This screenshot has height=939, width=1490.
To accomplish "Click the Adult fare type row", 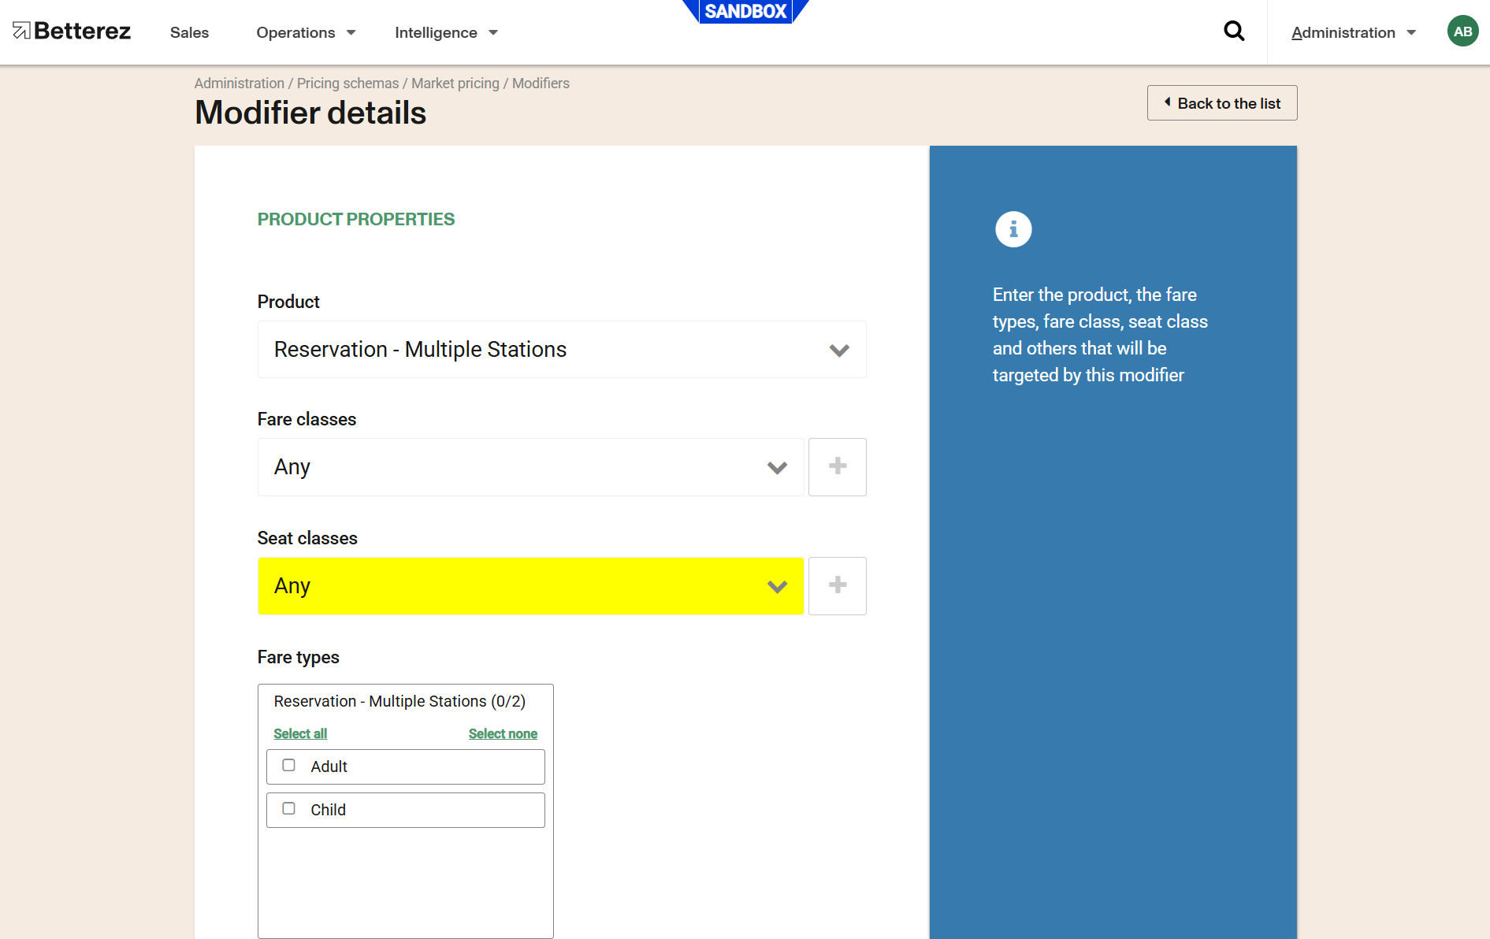I will pyautogui.click(x=406, y=766).
